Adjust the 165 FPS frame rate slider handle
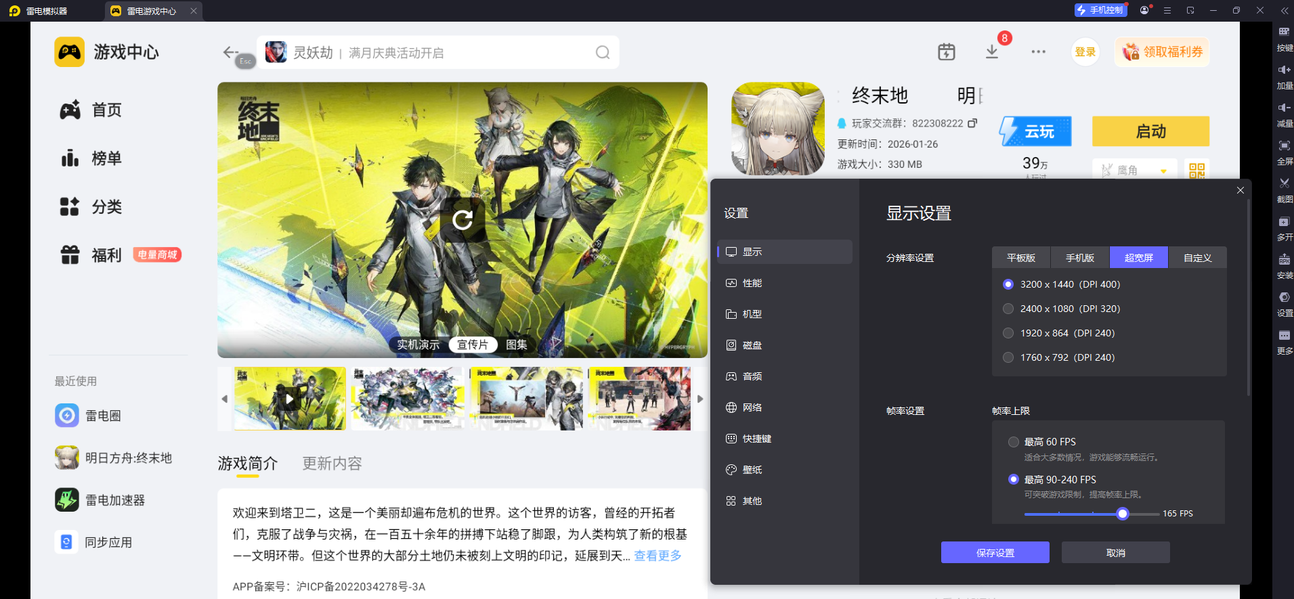Screen dimensions: 1294x599 pyautogui.click(x=1123, y=514)
